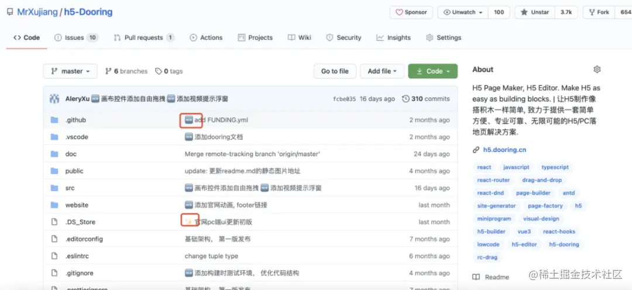Select the typescript topic tag
The image size is (632, 290).
pyautogui.click(x=555, y=167)
